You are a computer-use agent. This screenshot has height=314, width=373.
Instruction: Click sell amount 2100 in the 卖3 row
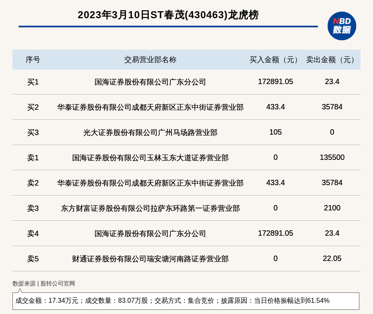point(332,208)
